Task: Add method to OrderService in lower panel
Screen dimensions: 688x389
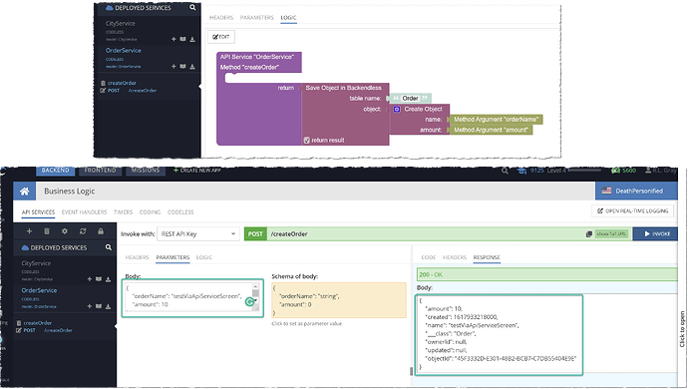Action: tap(90, 306)
